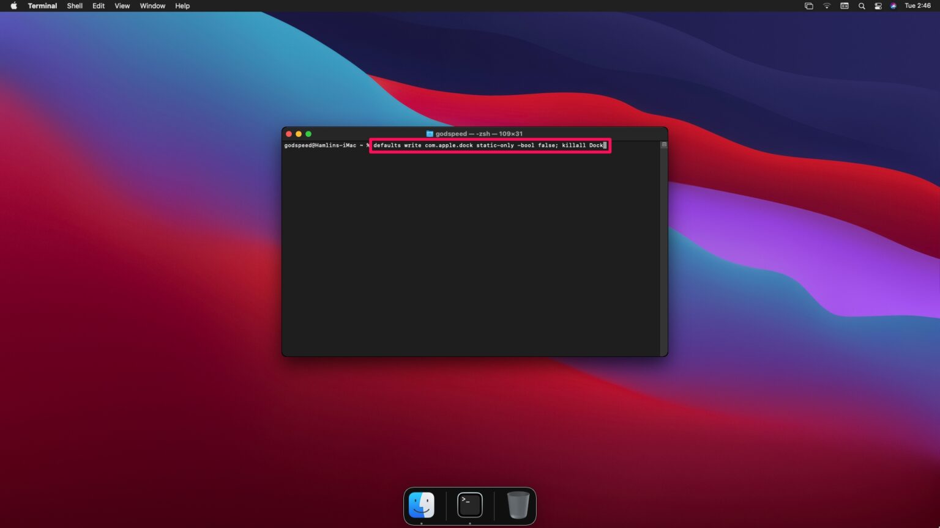Zoom the Terminal window with green button
Screen dimensions: 940x528
click(x=308, y=134)
